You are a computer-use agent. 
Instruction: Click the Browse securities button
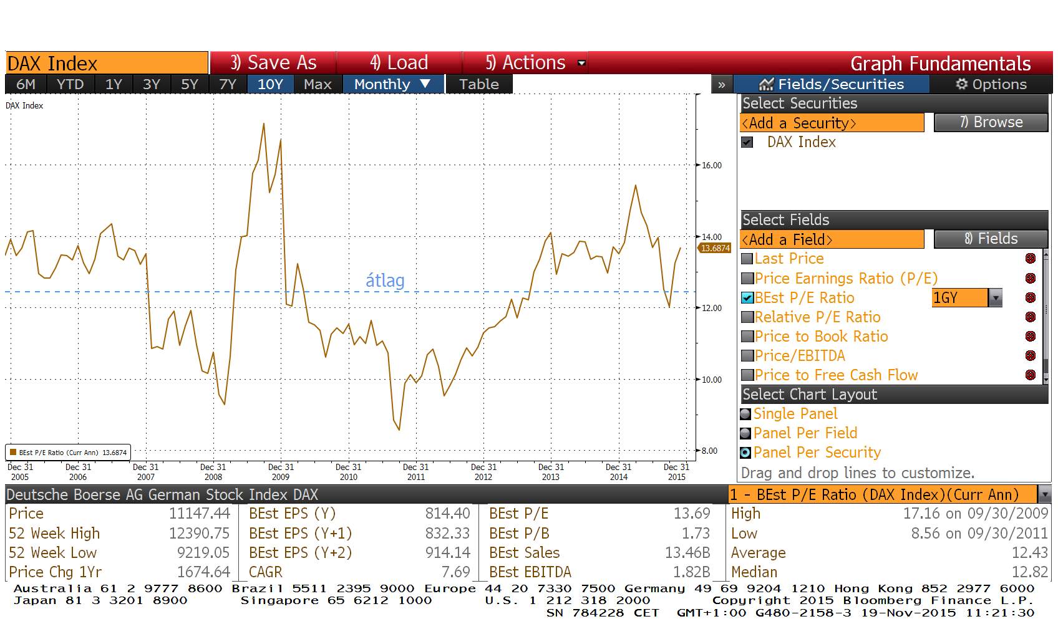pos(991,123)
